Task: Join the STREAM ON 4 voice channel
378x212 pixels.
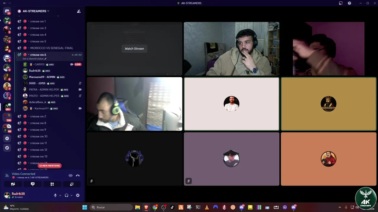Action: (x=49, y=35)
